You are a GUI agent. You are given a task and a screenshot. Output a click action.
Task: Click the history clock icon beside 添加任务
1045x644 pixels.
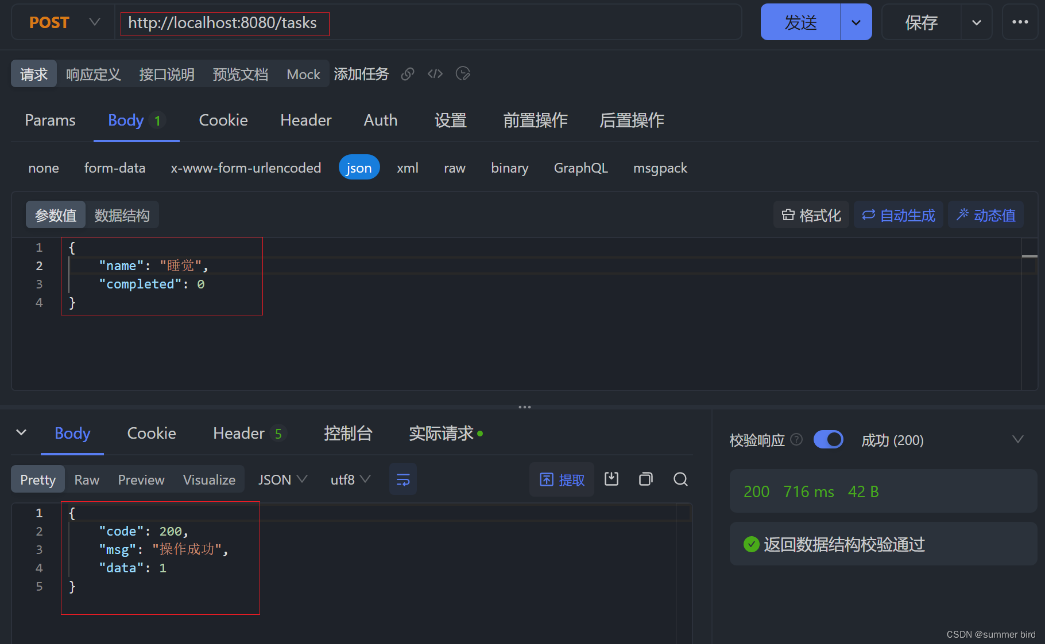click(463, 74)
